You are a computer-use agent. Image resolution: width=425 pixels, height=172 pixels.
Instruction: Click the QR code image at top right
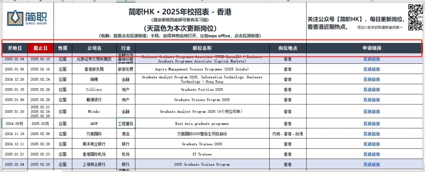416,17
